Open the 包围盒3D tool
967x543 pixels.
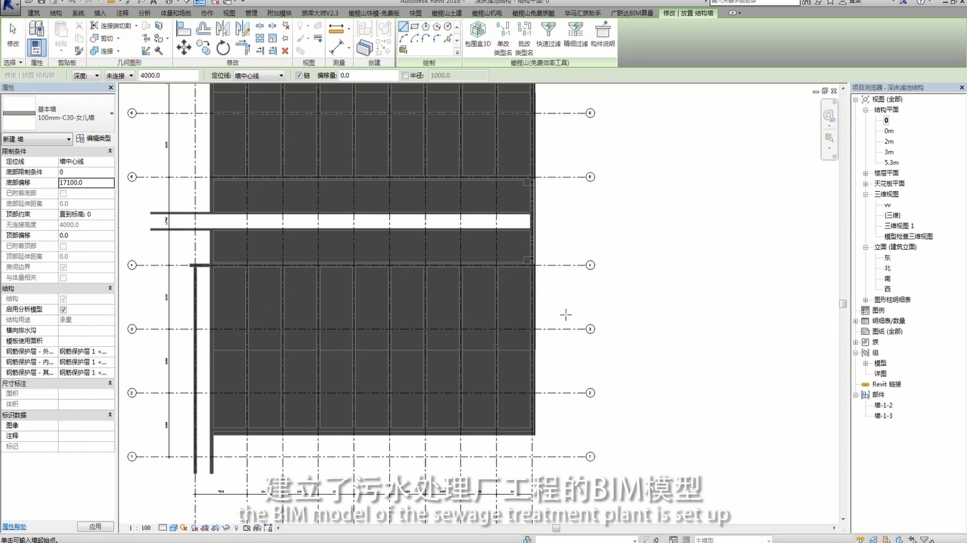(478, 34)
